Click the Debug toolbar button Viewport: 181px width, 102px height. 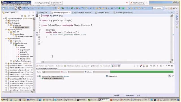67,8
